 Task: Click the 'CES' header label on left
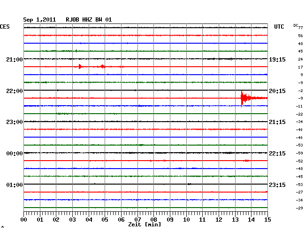5,27
